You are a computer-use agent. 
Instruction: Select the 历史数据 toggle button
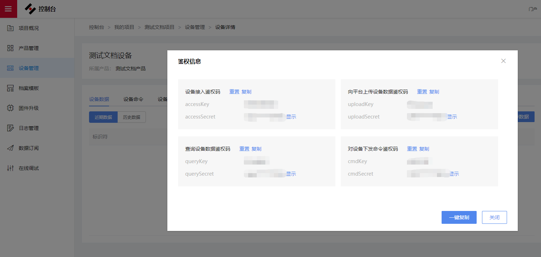coord(132,117)
